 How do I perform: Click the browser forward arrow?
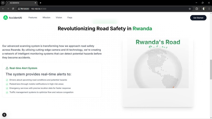point(8,9)
